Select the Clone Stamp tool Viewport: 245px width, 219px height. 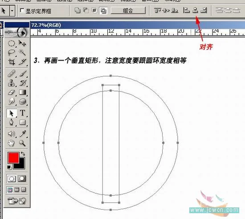[12, 83]
